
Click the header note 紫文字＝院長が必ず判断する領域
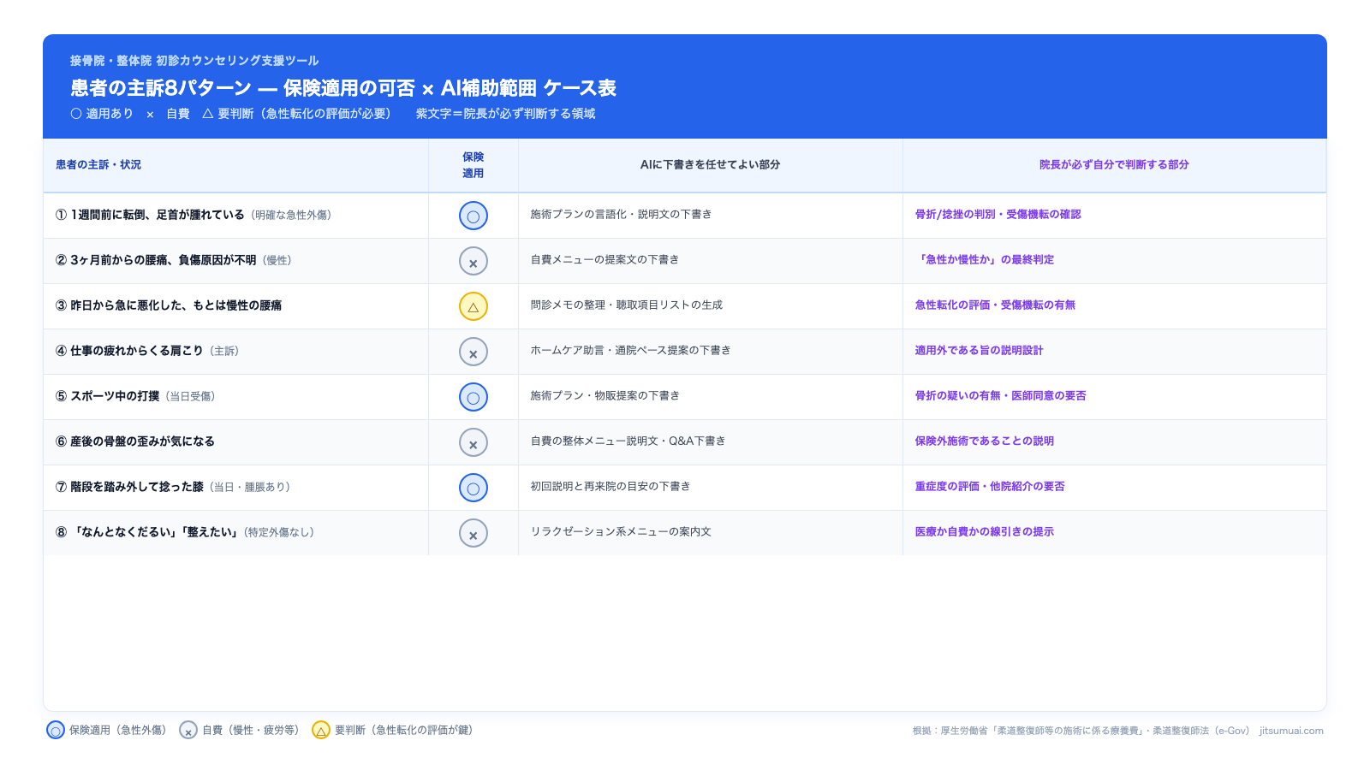[x=505, y=114]
